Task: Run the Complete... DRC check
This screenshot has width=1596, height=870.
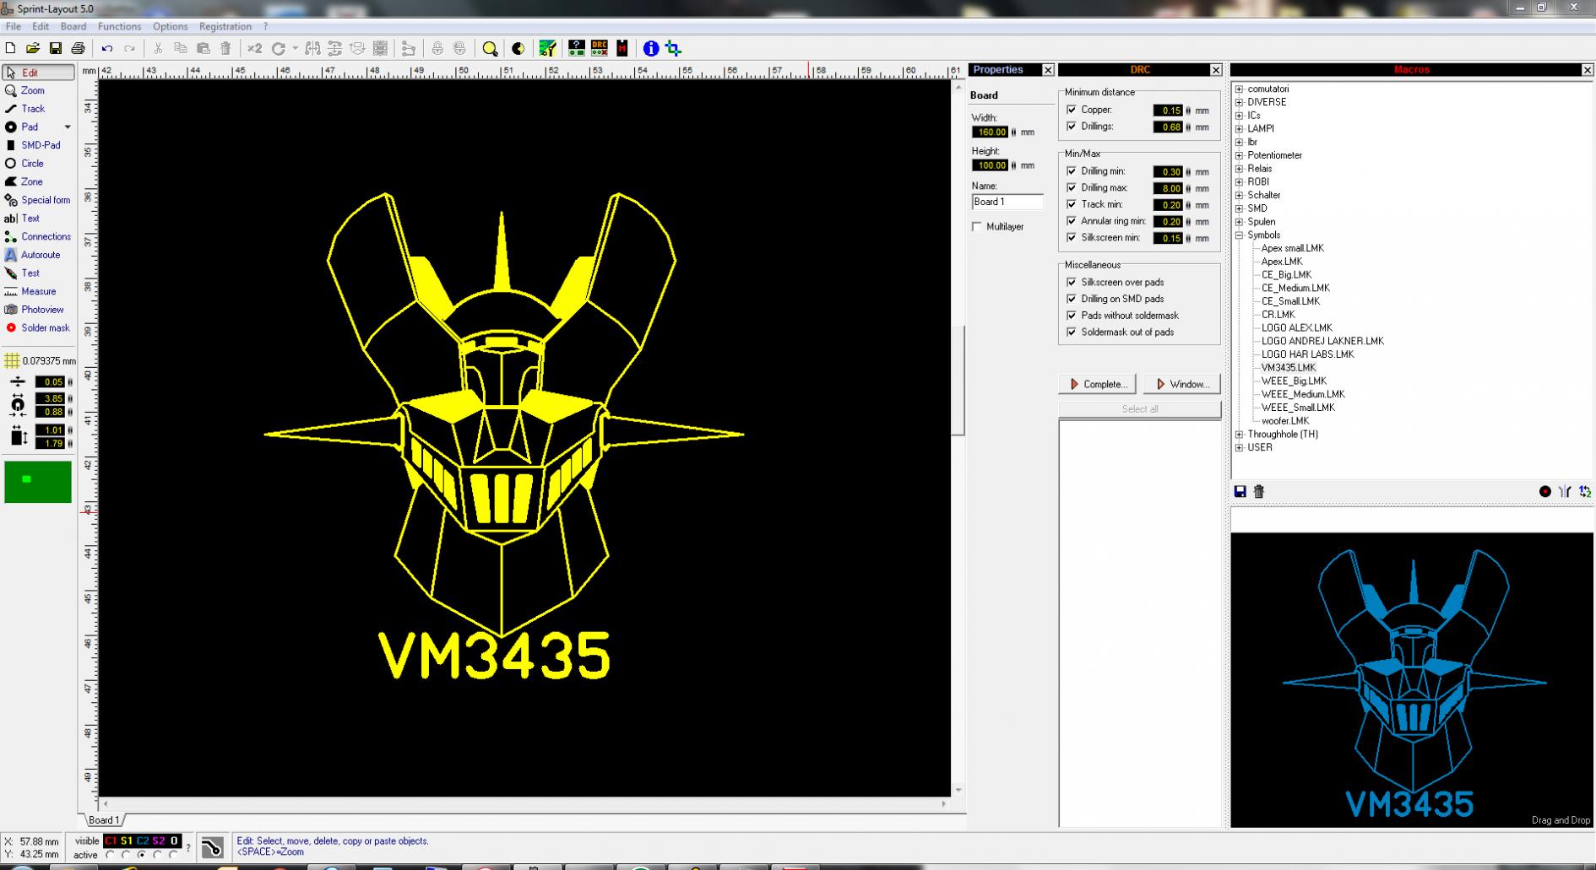Action: tap(1098, 384)
